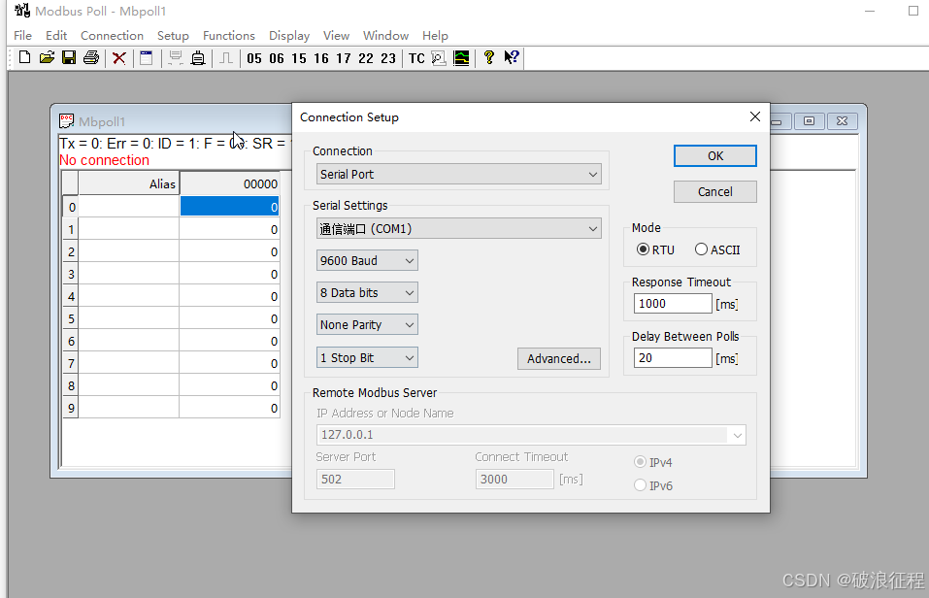The height and width of the screenshot is (598, 929).
Task: Select function 15 toolbar button
Action: point(299,58)
